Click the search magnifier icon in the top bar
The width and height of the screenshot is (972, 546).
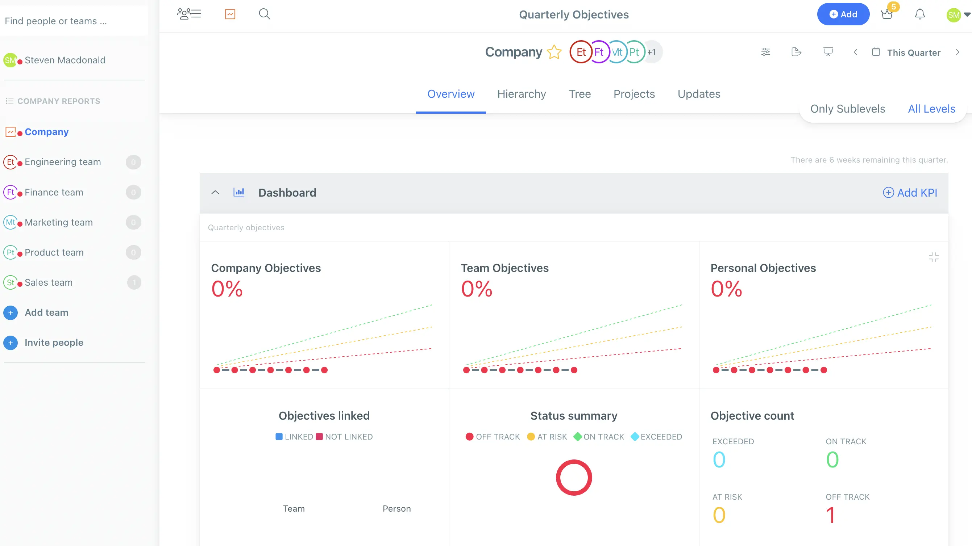[264, 14]
